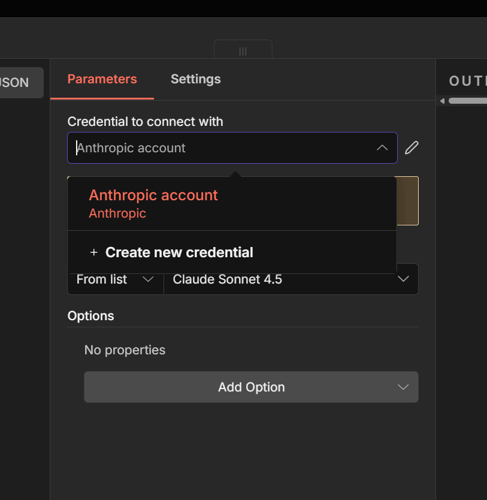Click the No properties text
The width and height of the screenshot is (487, 500).
(125, 350)
